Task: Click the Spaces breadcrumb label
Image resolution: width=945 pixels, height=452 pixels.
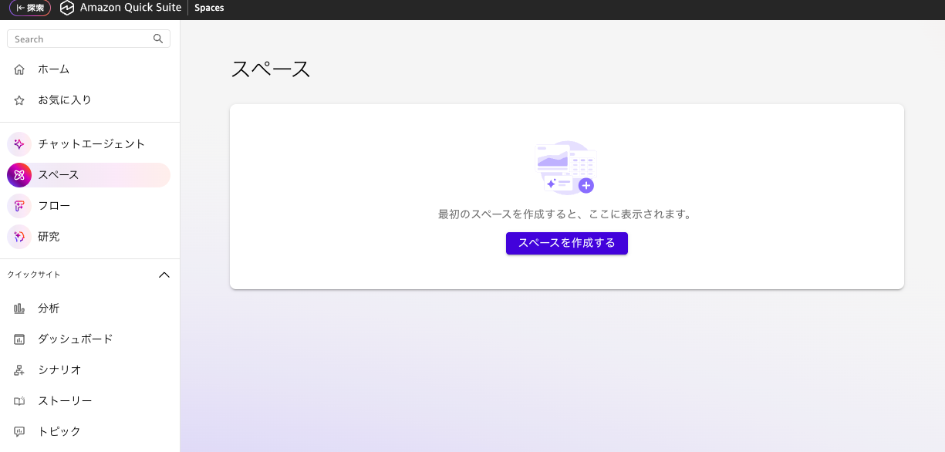Action: (x=209, y=8)
